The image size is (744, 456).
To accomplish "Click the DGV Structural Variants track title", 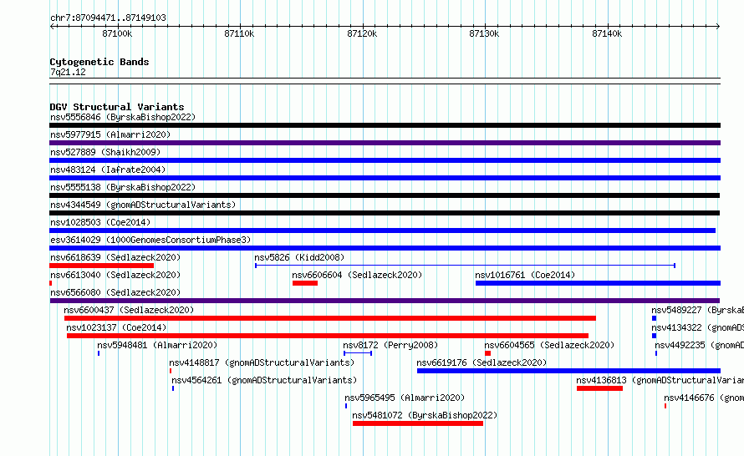I will point(117,107).
